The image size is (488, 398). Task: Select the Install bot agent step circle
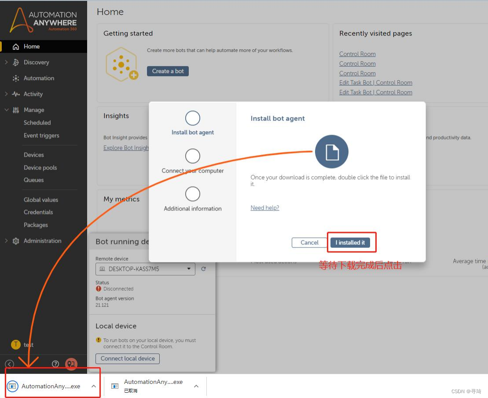pos(192,118)
